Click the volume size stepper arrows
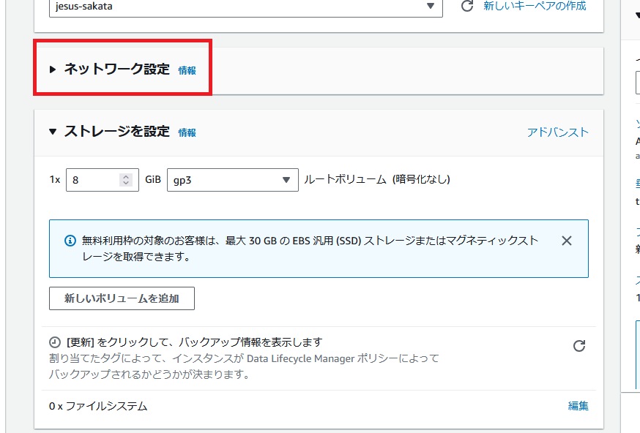Screen dimensions: 640x433 point(126,180)
